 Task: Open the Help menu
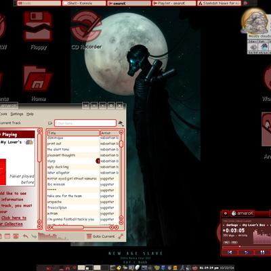click(30, 114)
